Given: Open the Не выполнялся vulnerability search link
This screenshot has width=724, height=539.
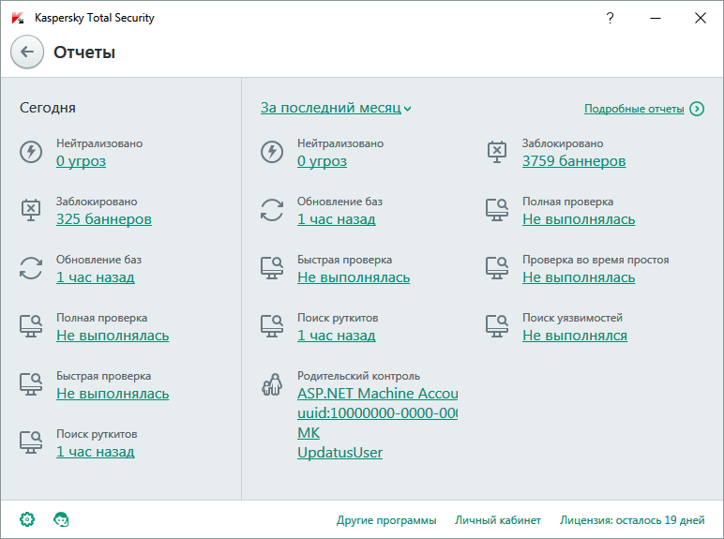Looking at the screenshot, I should click(575, 336).
